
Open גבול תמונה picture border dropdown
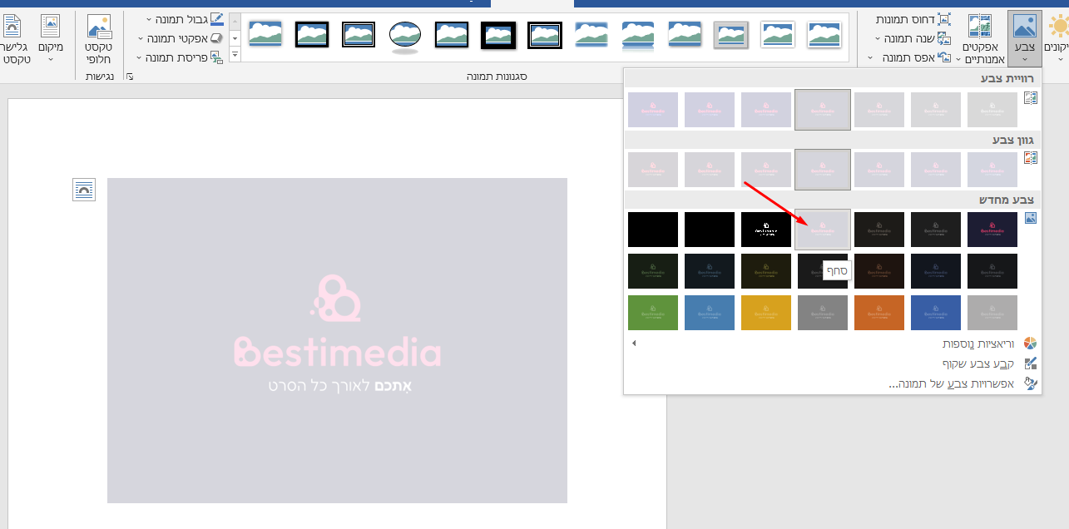(186, 19)
